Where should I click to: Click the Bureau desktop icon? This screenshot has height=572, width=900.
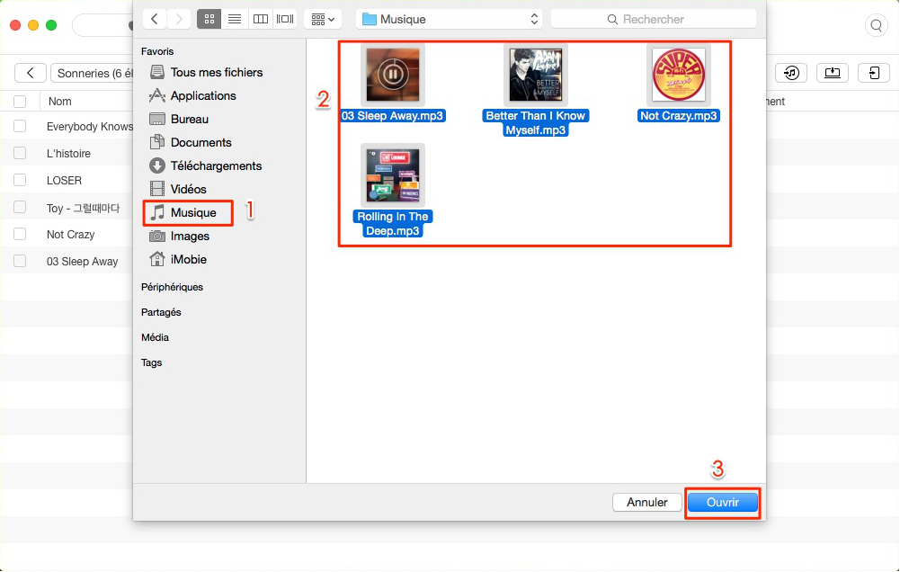coord(156,119)
